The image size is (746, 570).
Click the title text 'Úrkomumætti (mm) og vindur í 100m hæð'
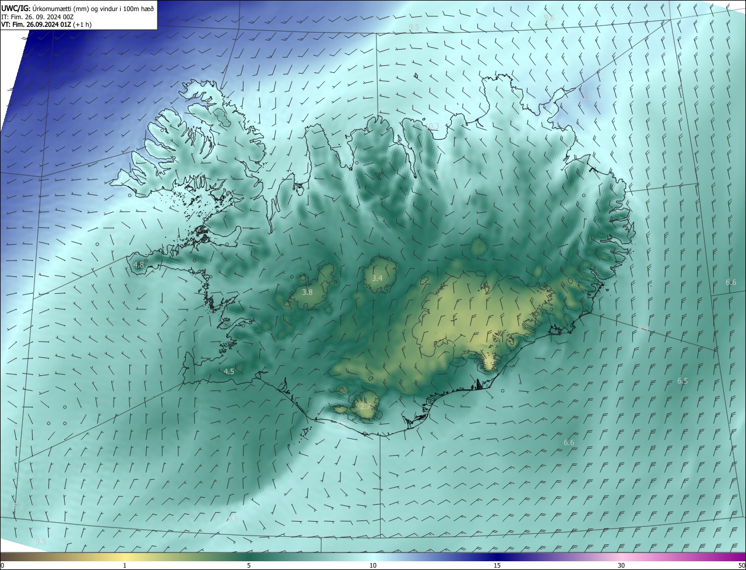pos(93,8)
